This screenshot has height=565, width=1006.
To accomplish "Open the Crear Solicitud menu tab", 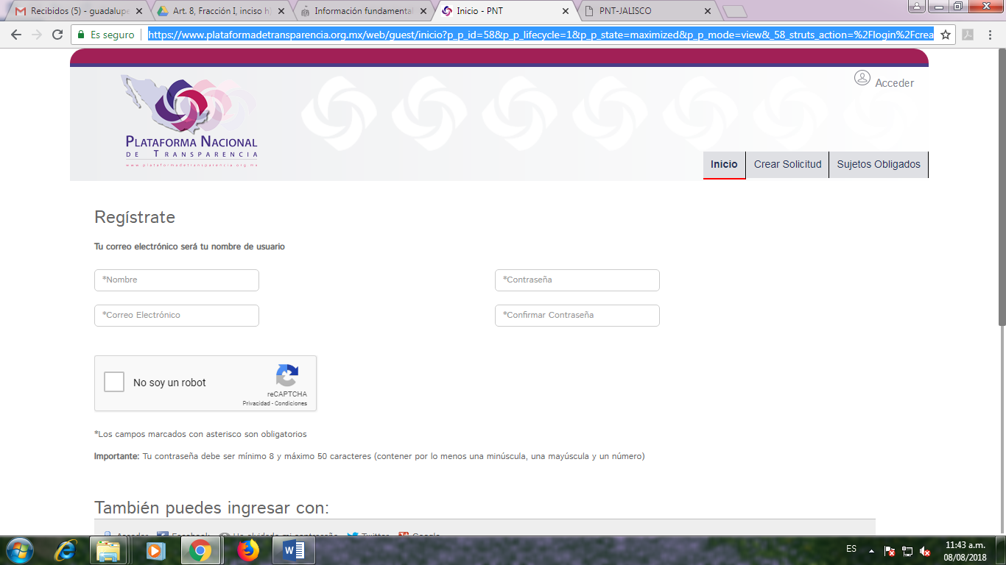I will 787,164.
